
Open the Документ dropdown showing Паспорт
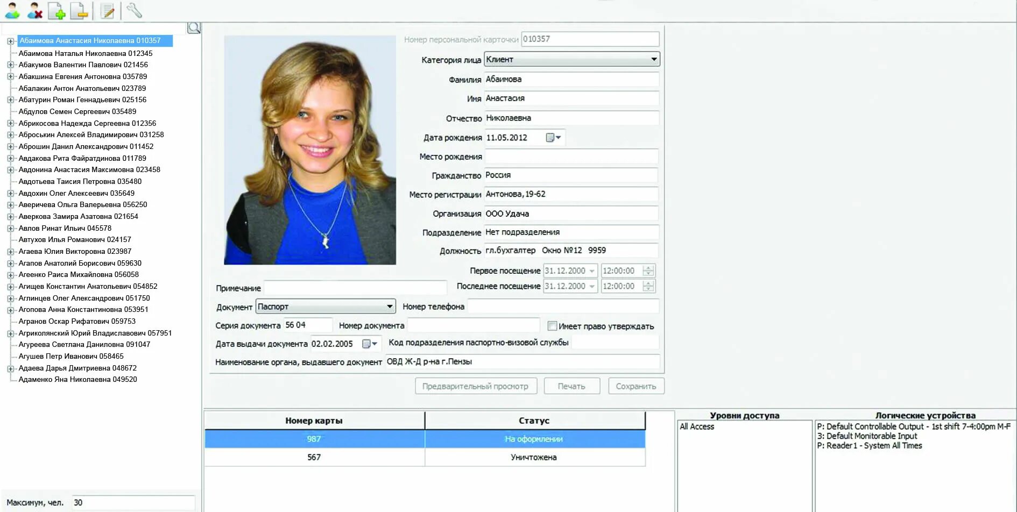click(390, 306)
